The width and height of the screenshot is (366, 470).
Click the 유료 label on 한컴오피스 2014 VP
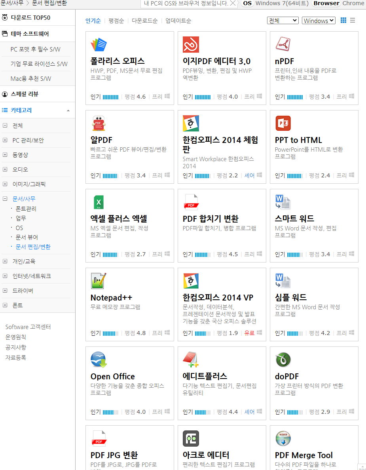click(249, 333)
